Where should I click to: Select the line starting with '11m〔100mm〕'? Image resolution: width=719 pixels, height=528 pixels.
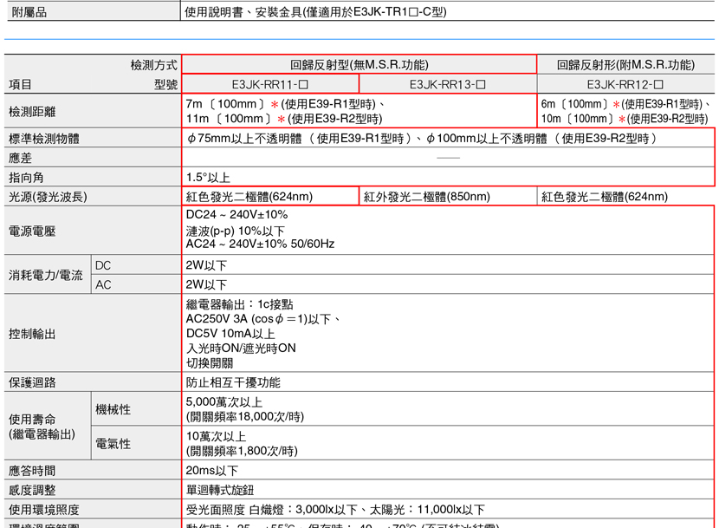284,119
